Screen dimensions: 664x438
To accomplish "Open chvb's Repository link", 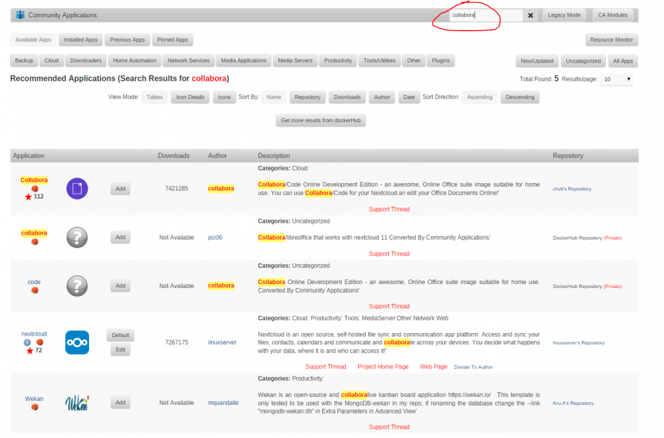I will click(572, 188).
